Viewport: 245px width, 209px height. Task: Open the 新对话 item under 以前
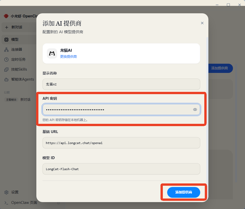pyautogui.click(x=25, y=100)
